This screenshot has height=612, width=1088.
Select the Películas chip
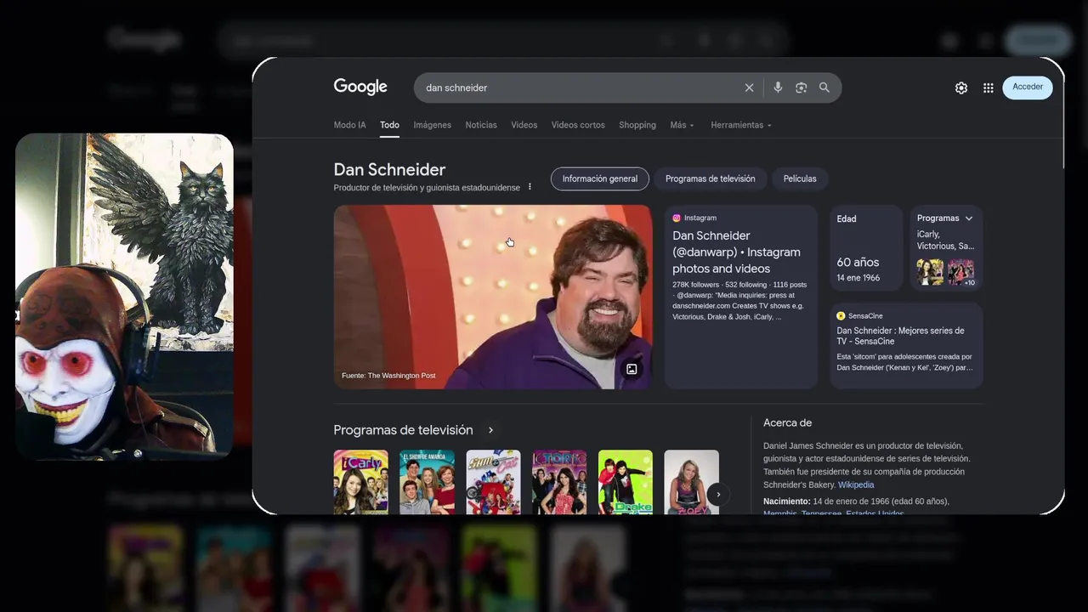800,178
